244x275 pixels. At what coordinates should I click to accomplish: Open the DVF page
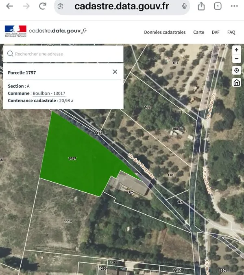coord(216,32)
